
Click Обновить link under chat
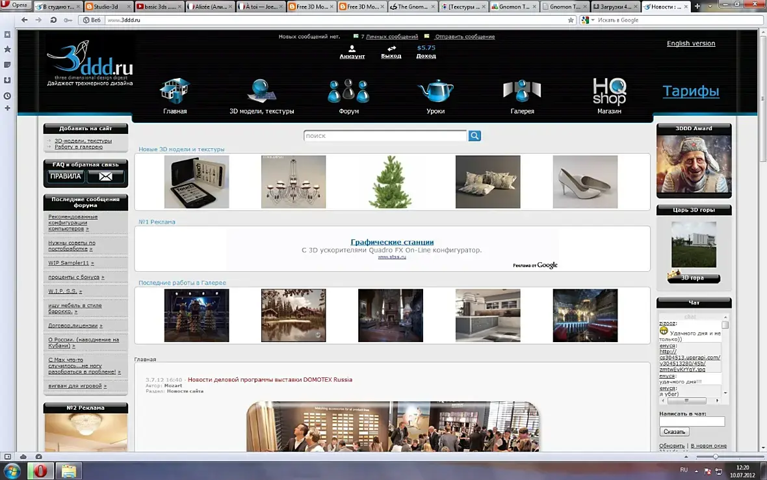click(x=671, y=446)
